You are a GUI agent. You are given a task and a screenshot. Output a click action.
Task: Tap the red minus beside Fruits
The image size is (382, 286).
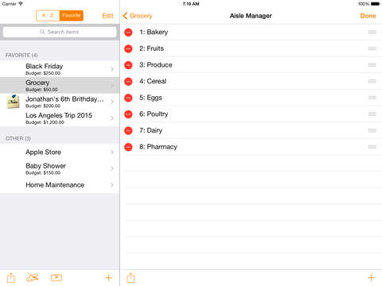click(128, 48)
